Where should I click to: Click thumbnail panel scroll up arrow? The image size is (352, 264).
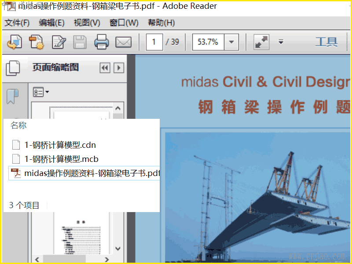118,108
